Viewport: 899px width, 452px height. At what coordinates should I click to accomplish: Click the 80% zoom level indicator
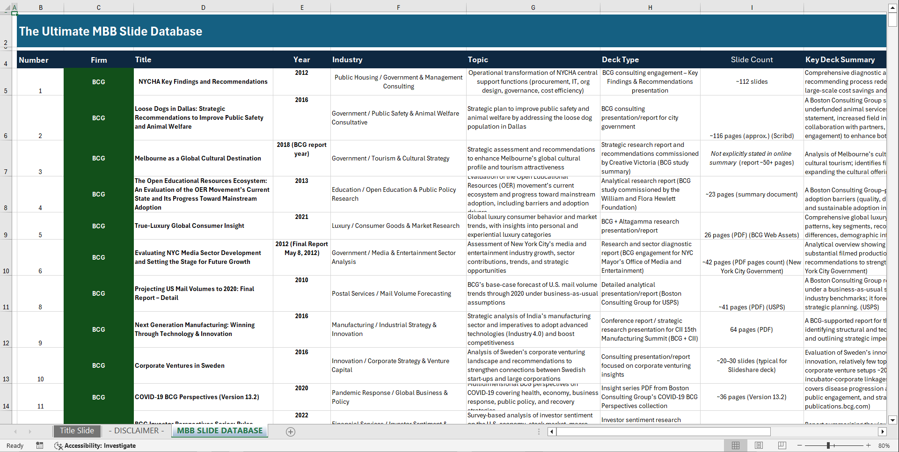[884, 445]
